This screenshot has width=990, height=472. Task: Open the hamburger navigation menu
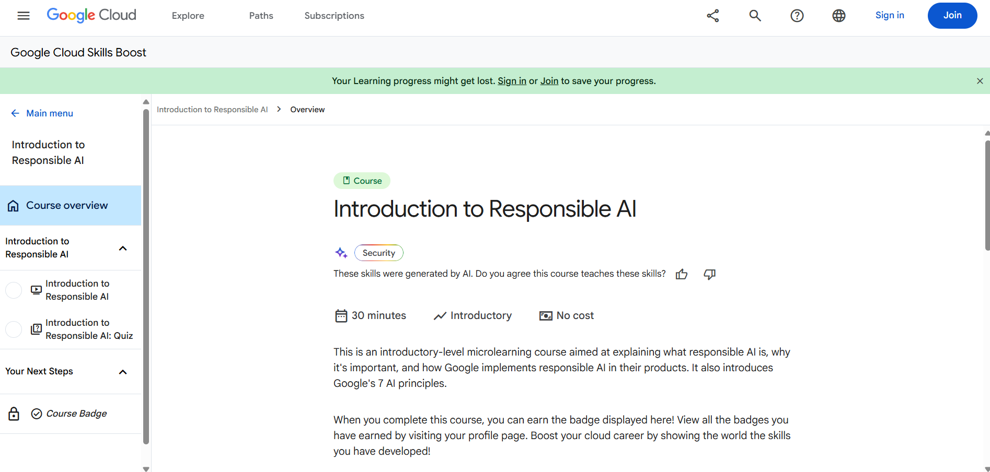coord(24,16)
